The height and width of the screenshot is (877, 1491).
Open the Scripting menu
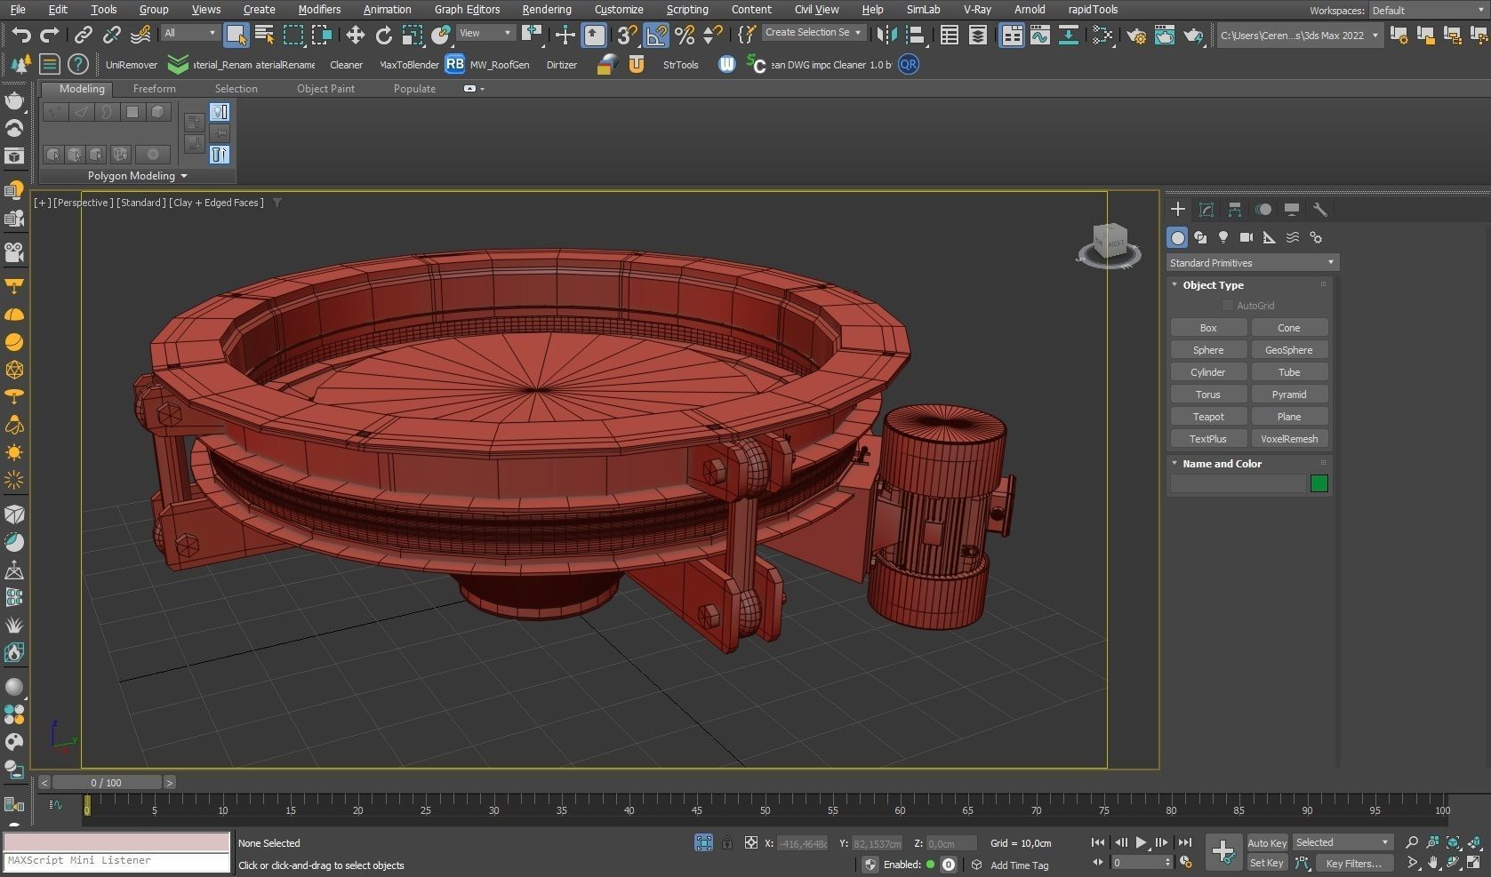(x=687, y=10)
